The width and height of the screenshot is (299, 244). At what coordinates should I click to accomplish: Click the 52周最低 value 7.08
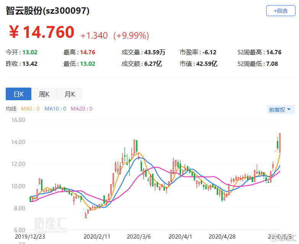[272, 64]
